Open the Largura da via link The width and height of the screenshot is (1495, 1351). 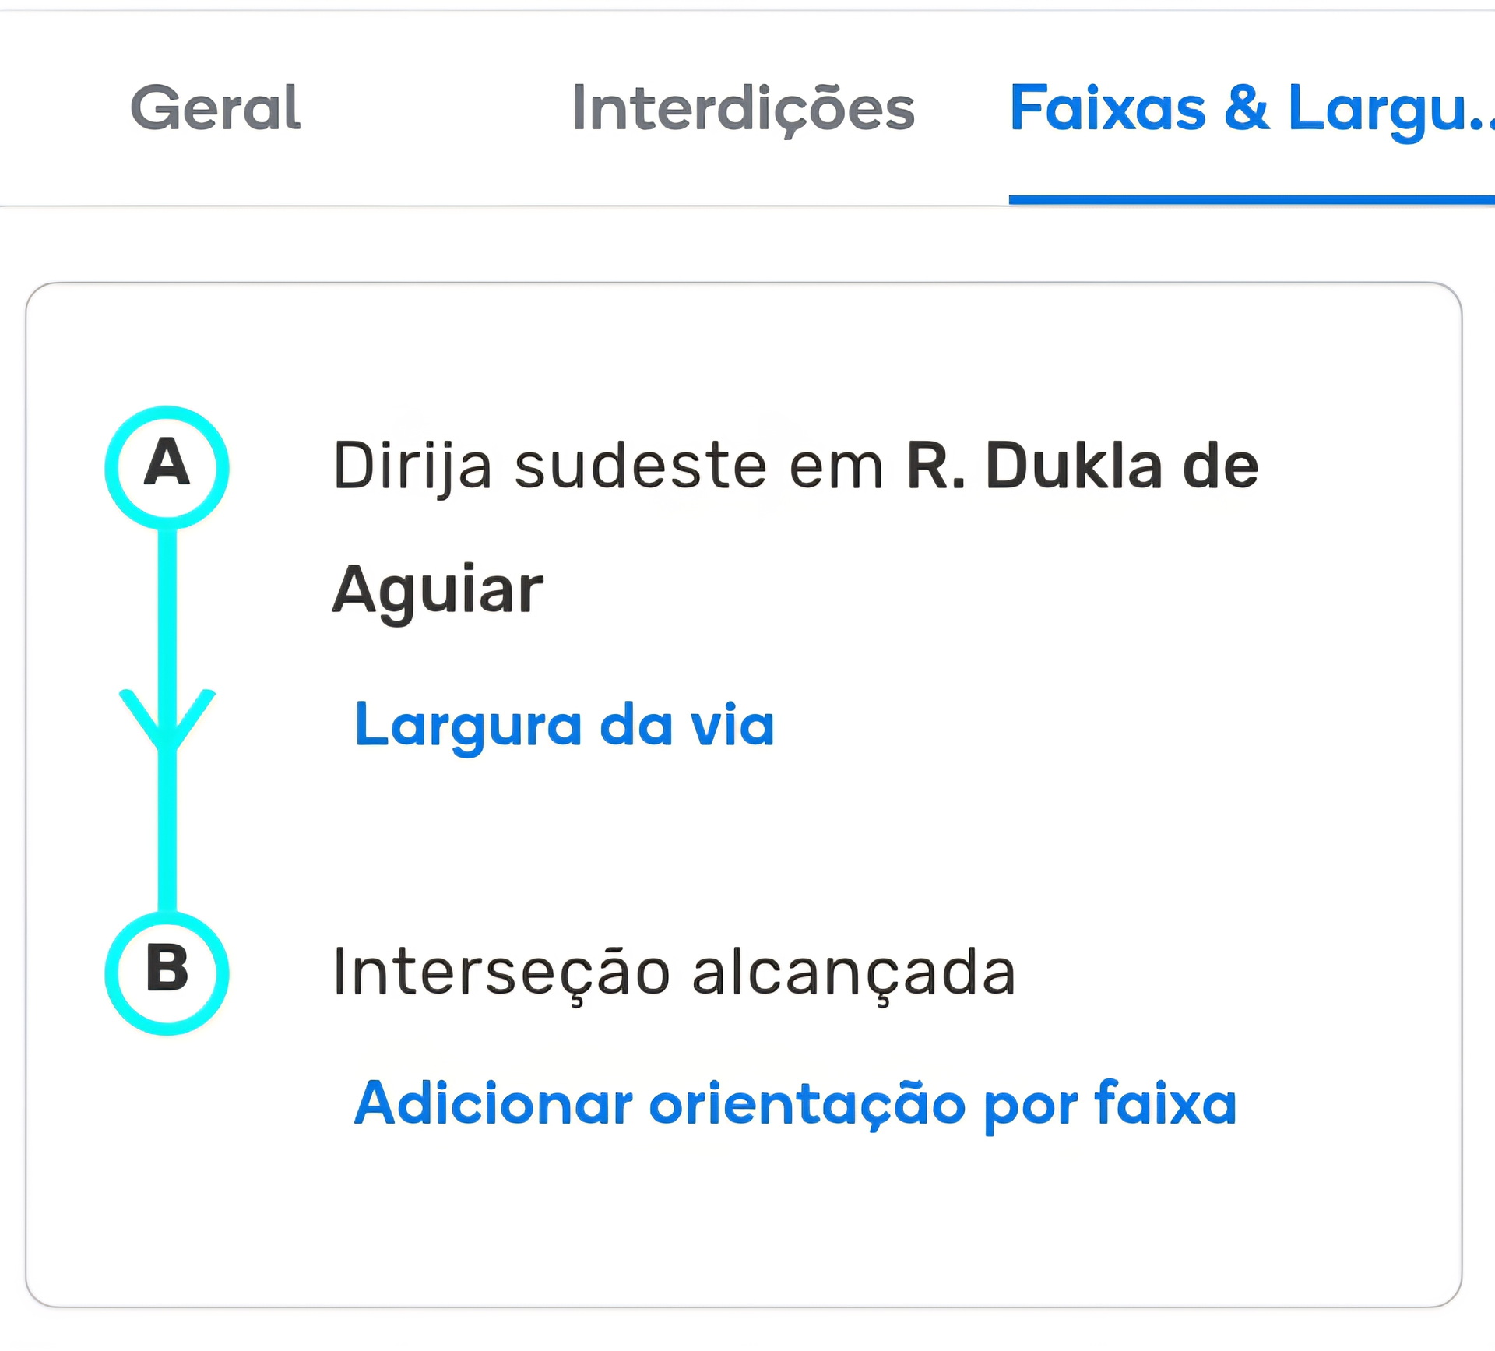click(564, 725)
